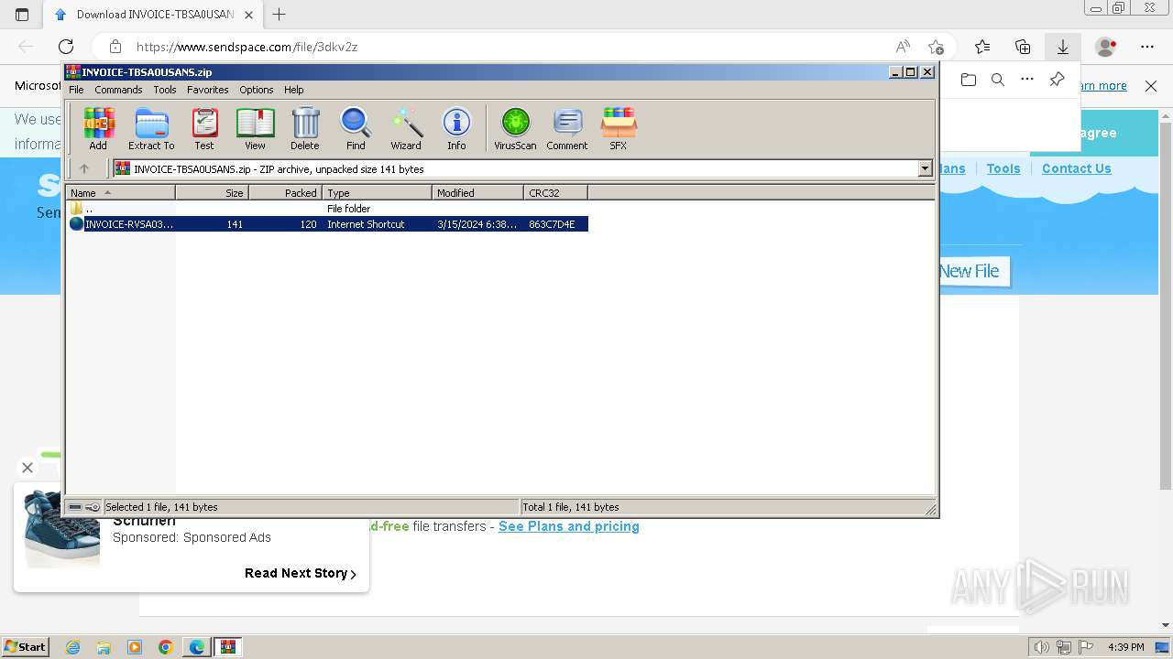Screen dimensions: 1173x659
Task: Expand the archive path dropdown
Action: click(x=925, y=168)
